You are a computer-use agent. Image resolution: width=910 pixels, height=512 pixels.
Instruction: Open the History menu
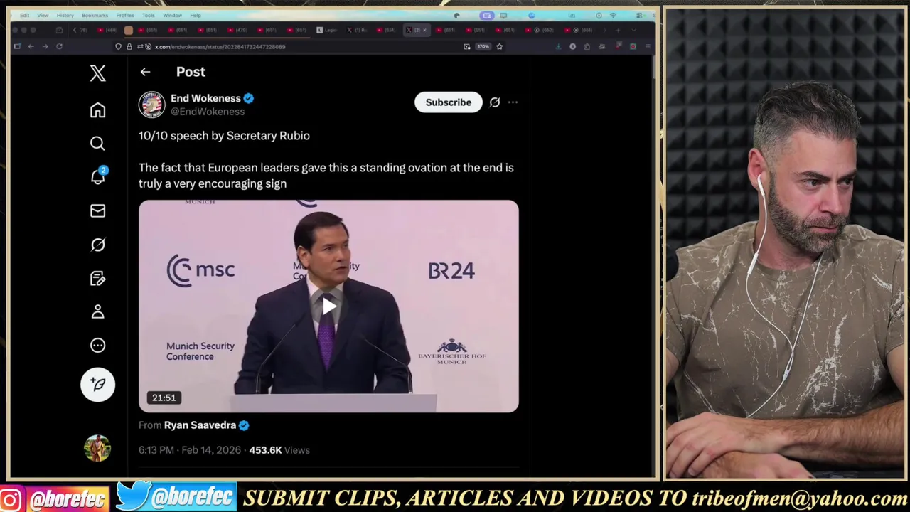pyautogui.click(x=65, y=15)
